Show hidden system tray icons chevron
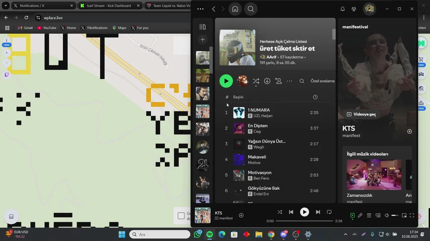This screenshot has width=430, height=241. (345, 234)
